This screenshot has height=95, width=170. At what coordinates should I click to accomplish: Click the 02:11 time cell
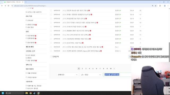tap(132, 47)
